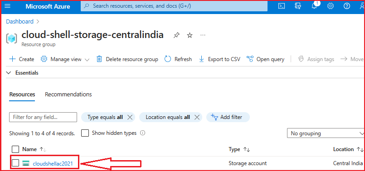Screen dimensions: 365x171
Task: Open the cloudshellac2021 storage account link
Action: (53, 164)
